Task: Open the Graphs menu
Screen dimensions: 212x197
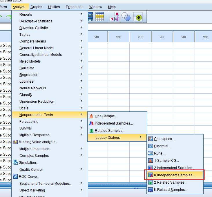Action: tap(36, 7)
